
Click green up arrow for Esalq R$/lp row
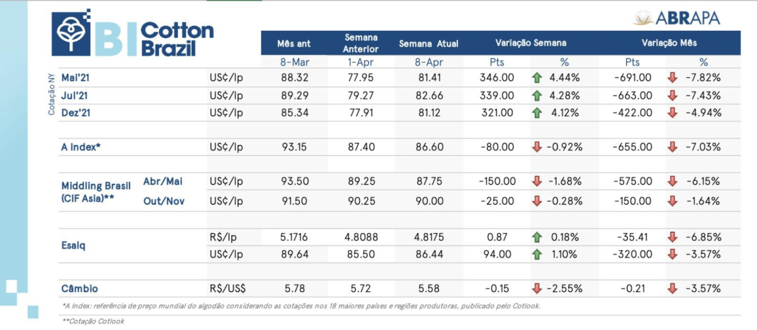537,237
